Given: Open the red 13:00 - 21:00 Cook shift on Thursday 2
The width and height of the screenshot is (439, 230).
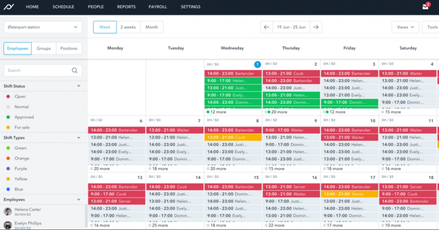Looking at the screenshot, I should pos(291,74).
